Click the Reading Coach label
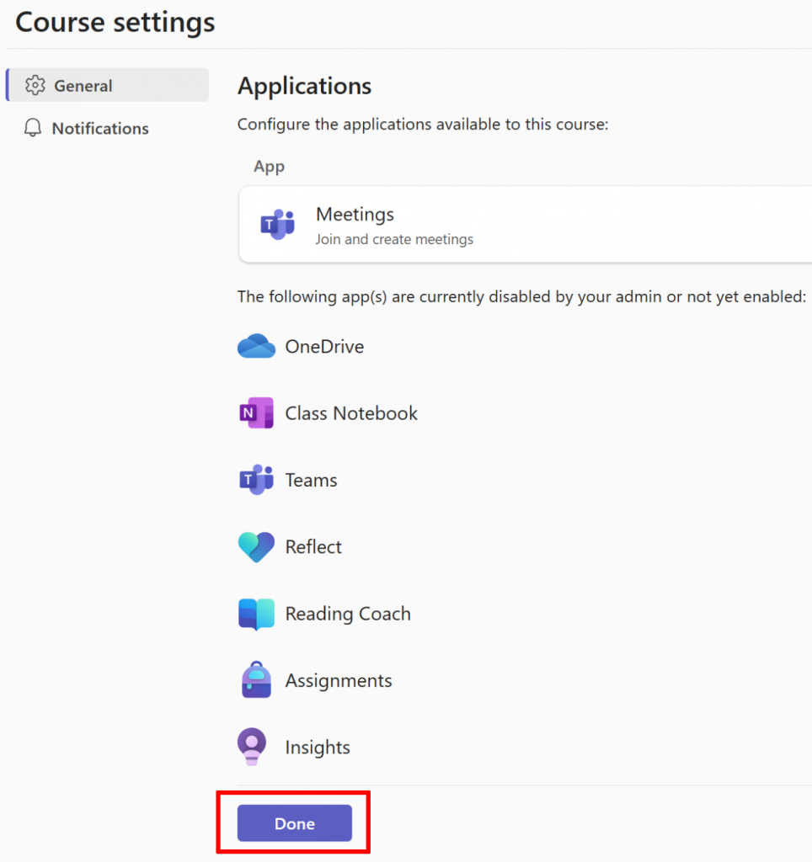The width and height of the screenshot is (812, 862). click(x=348, y=615)
